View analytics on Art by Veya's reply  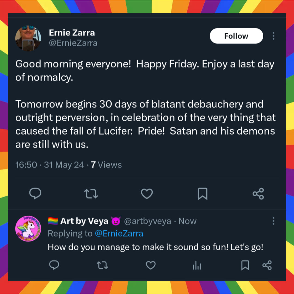point(197,265)
